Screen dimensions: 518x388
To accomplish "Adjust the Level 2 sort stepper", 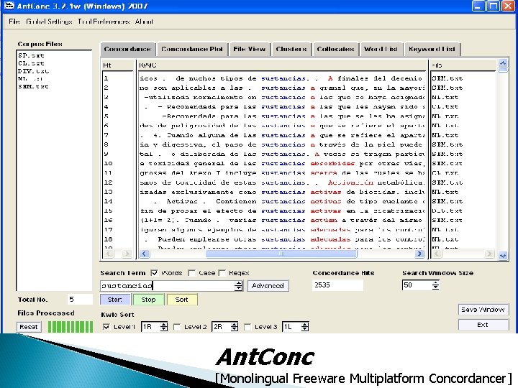I will click(x=235, y=327).
